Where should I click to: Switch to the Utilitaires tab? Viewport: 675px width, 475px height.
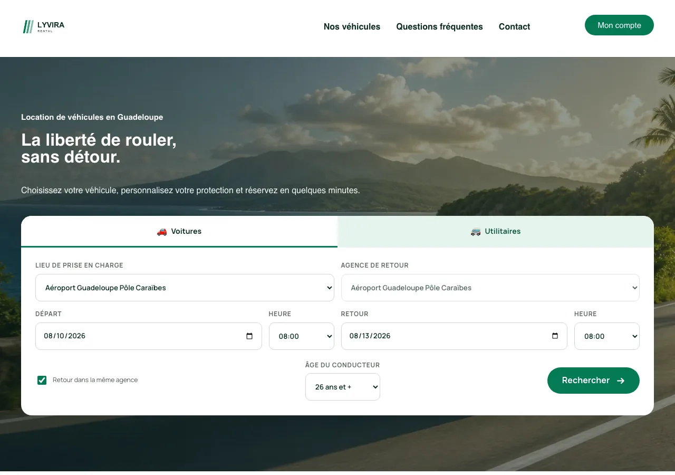496,231
